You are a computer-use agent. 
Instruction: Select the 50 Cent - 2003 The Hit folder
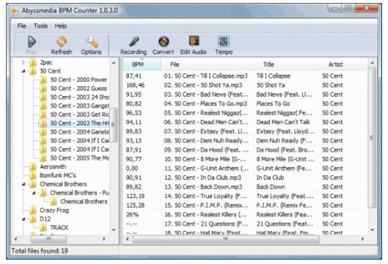click(79, 123)
